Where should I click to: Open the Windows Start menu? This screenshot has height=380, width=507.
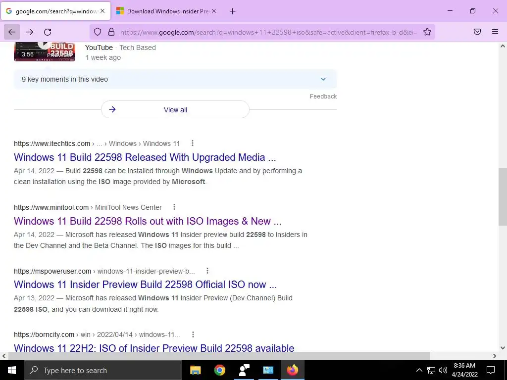[x=12, y=370]
